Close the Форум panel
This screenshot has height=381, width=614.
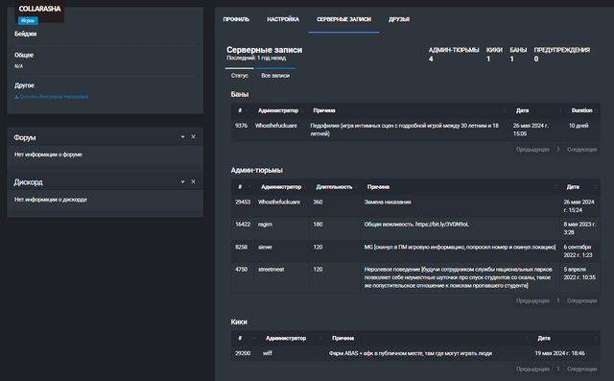point(193,136)
